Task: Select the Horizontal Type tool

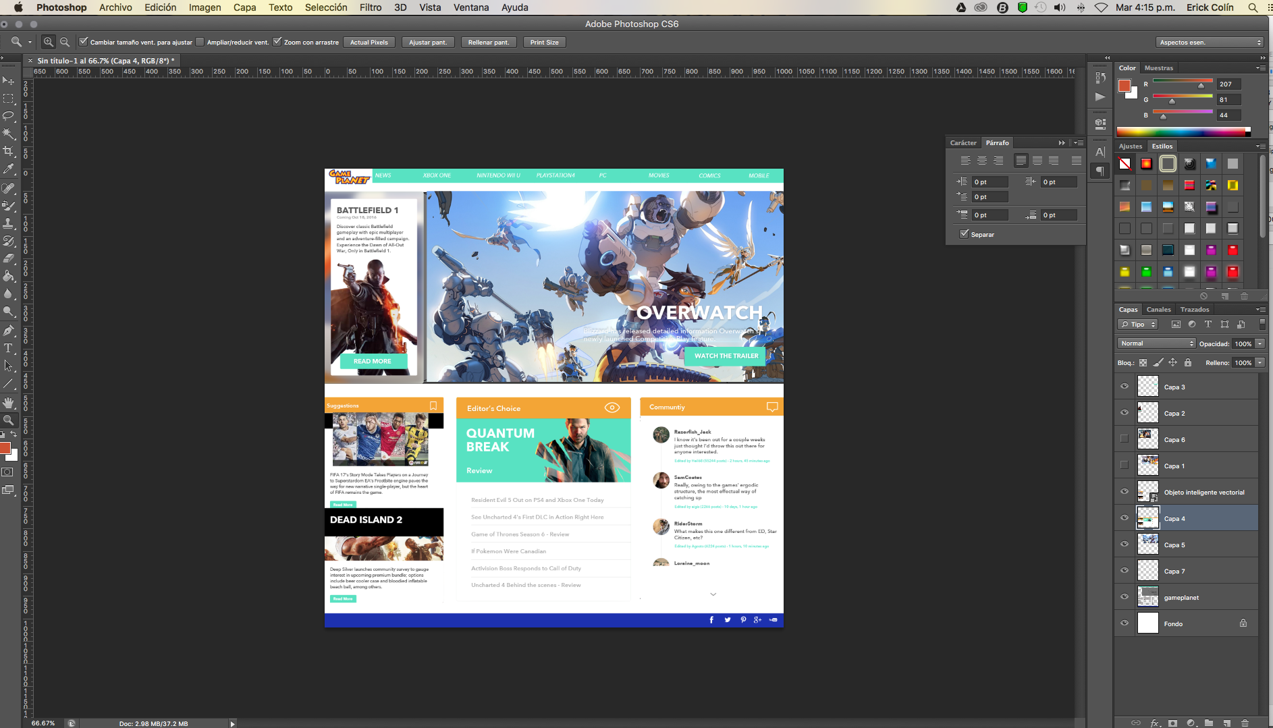Action: coord(9,348)
